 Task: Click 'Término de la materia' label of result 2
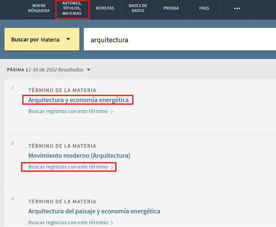tap(62, 146)
